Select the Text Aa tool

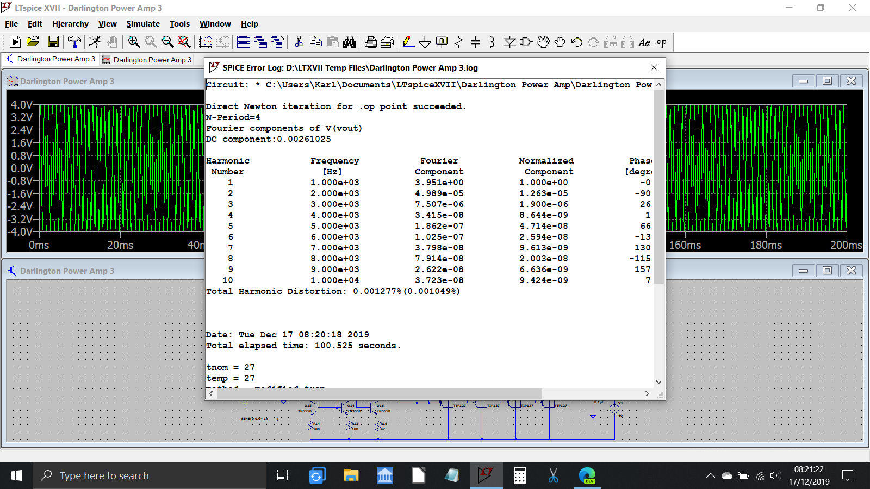[x=644, y=42]
